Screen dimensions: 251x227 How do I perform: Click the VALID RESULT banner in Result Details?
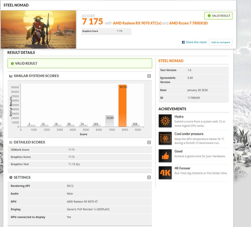[80, 63]
